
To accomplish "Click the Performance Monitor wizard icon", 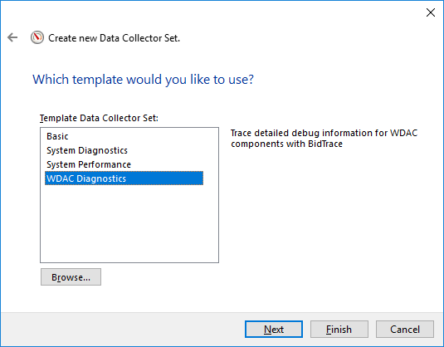I will pos(37,37).
